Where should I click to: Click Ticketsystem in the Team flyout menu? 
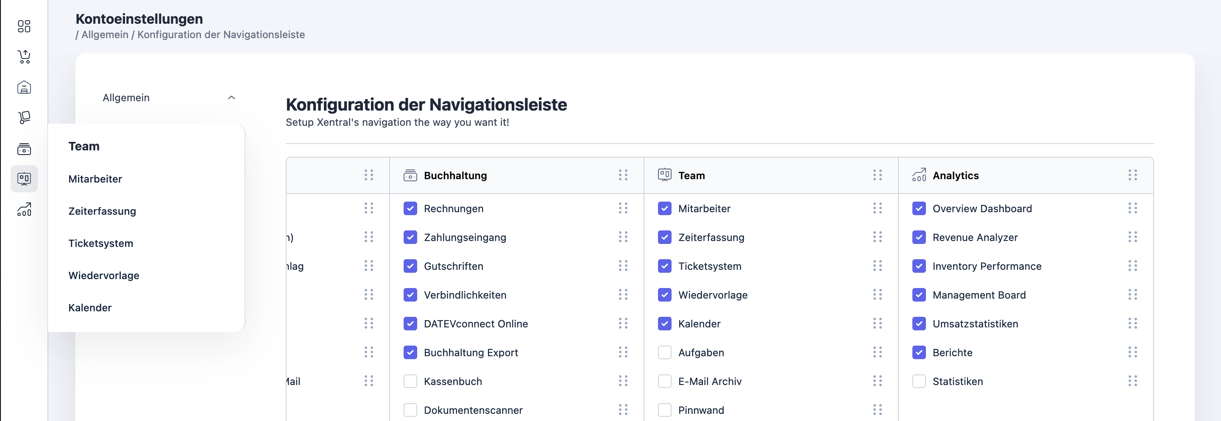100,244
